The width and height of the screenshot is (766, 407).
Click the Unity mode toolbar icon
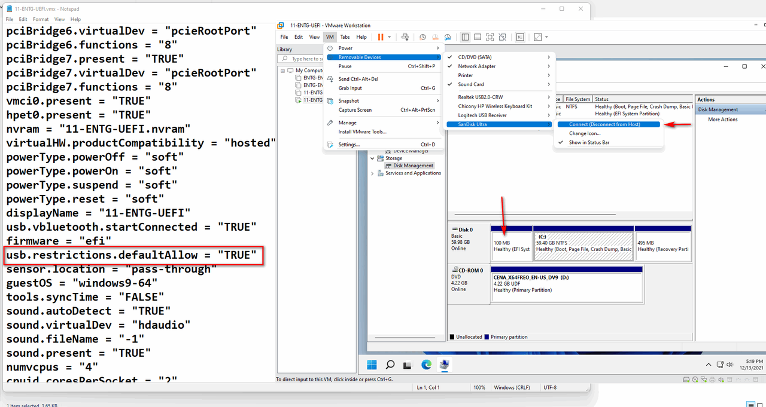coord(501,37)
